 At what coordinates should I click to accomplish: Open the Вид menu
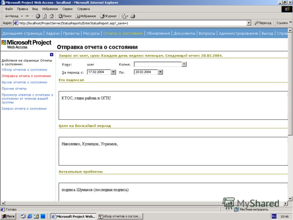pos(35,9)
